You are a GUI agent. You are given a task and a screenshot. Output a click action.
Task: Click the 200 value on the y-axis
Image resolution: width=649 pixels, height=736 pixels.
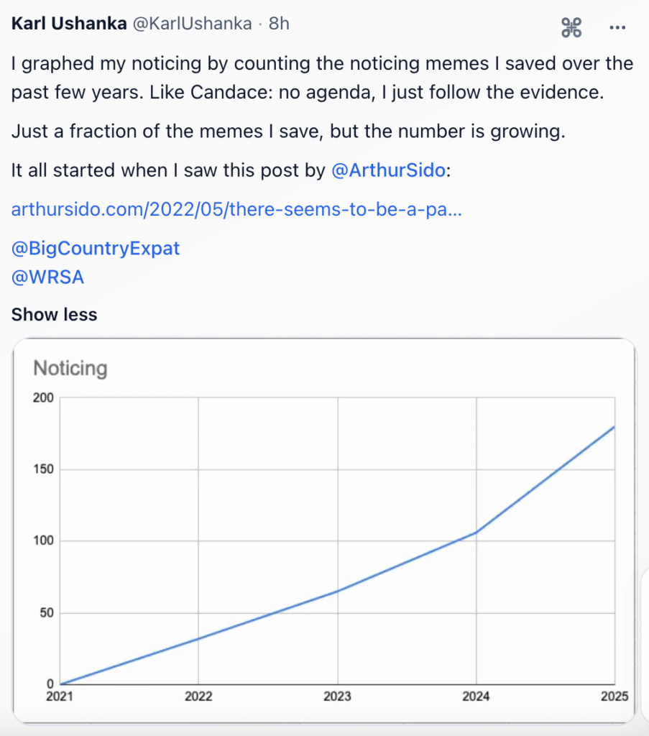45,398
